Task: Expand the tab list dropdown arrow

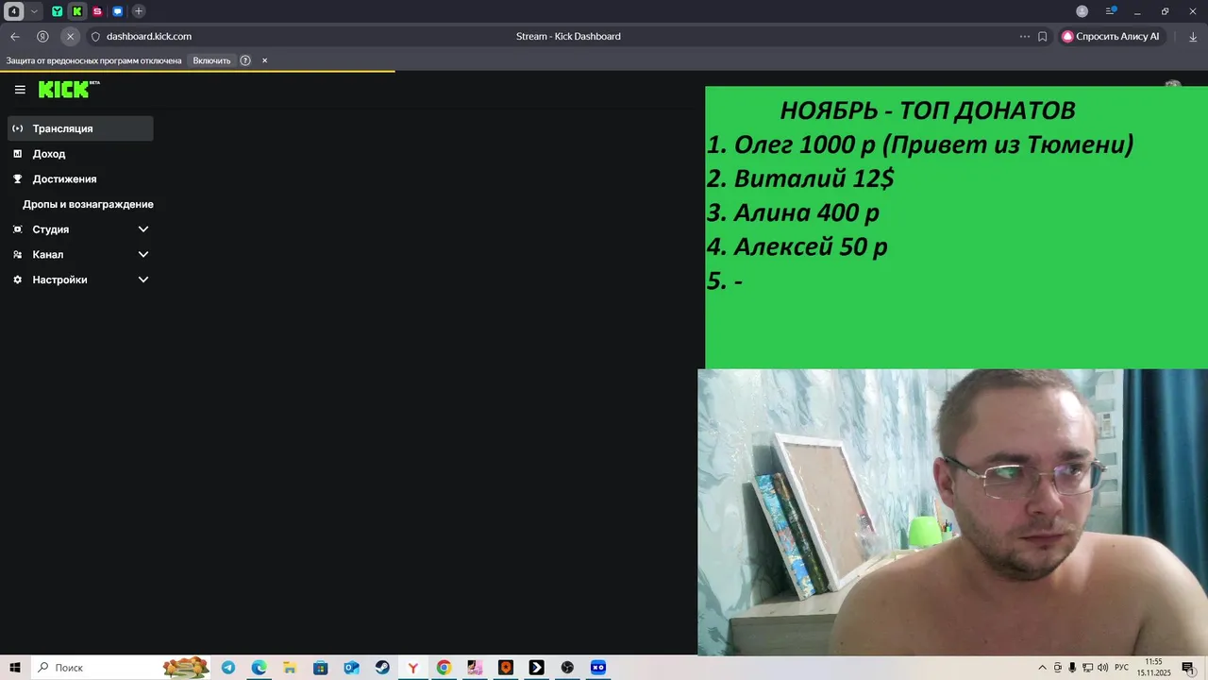Action: [35, 11]
